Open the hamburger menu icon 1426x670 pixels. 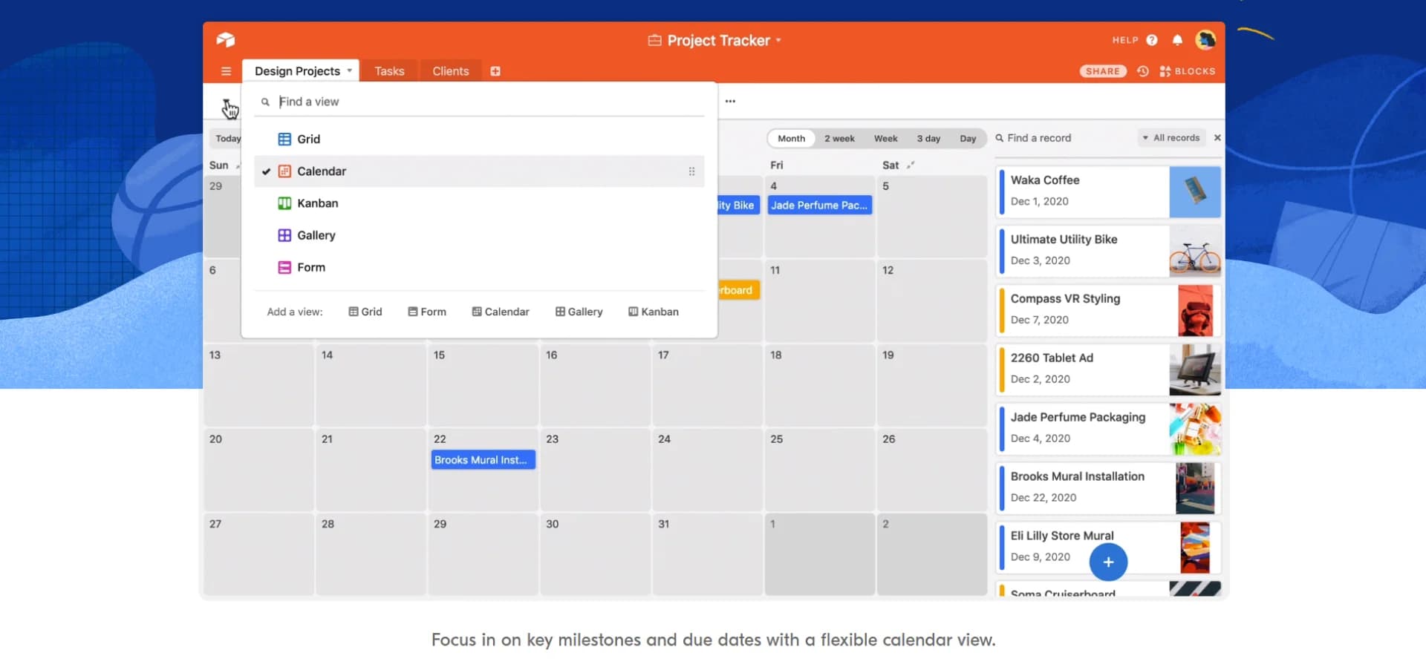click(226, 71)
